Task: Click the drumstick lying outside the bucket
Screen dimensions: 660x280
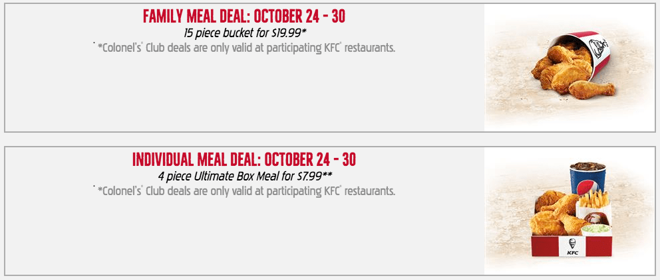Action: 591,90
